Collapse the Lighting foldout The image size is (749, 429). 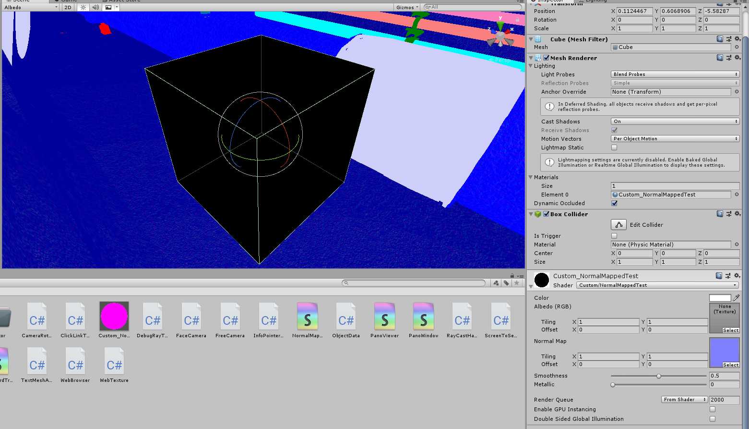[531, 66]
